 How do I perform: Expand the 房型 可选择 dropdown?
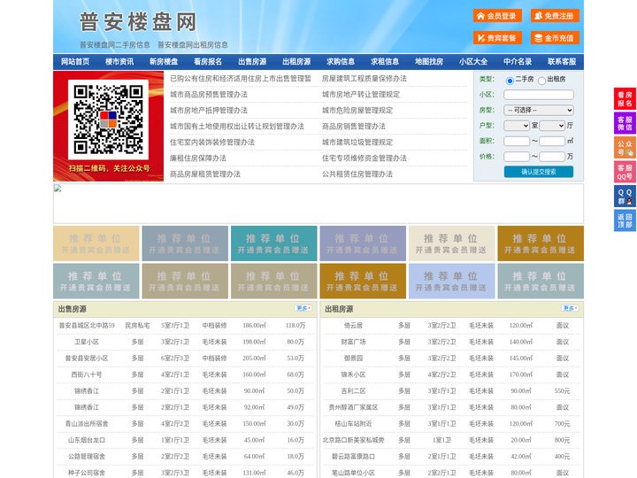[539, 110]
